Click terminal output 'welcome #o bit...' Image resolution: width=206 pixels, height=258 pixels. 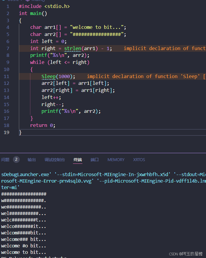click(x=24, y=246)
